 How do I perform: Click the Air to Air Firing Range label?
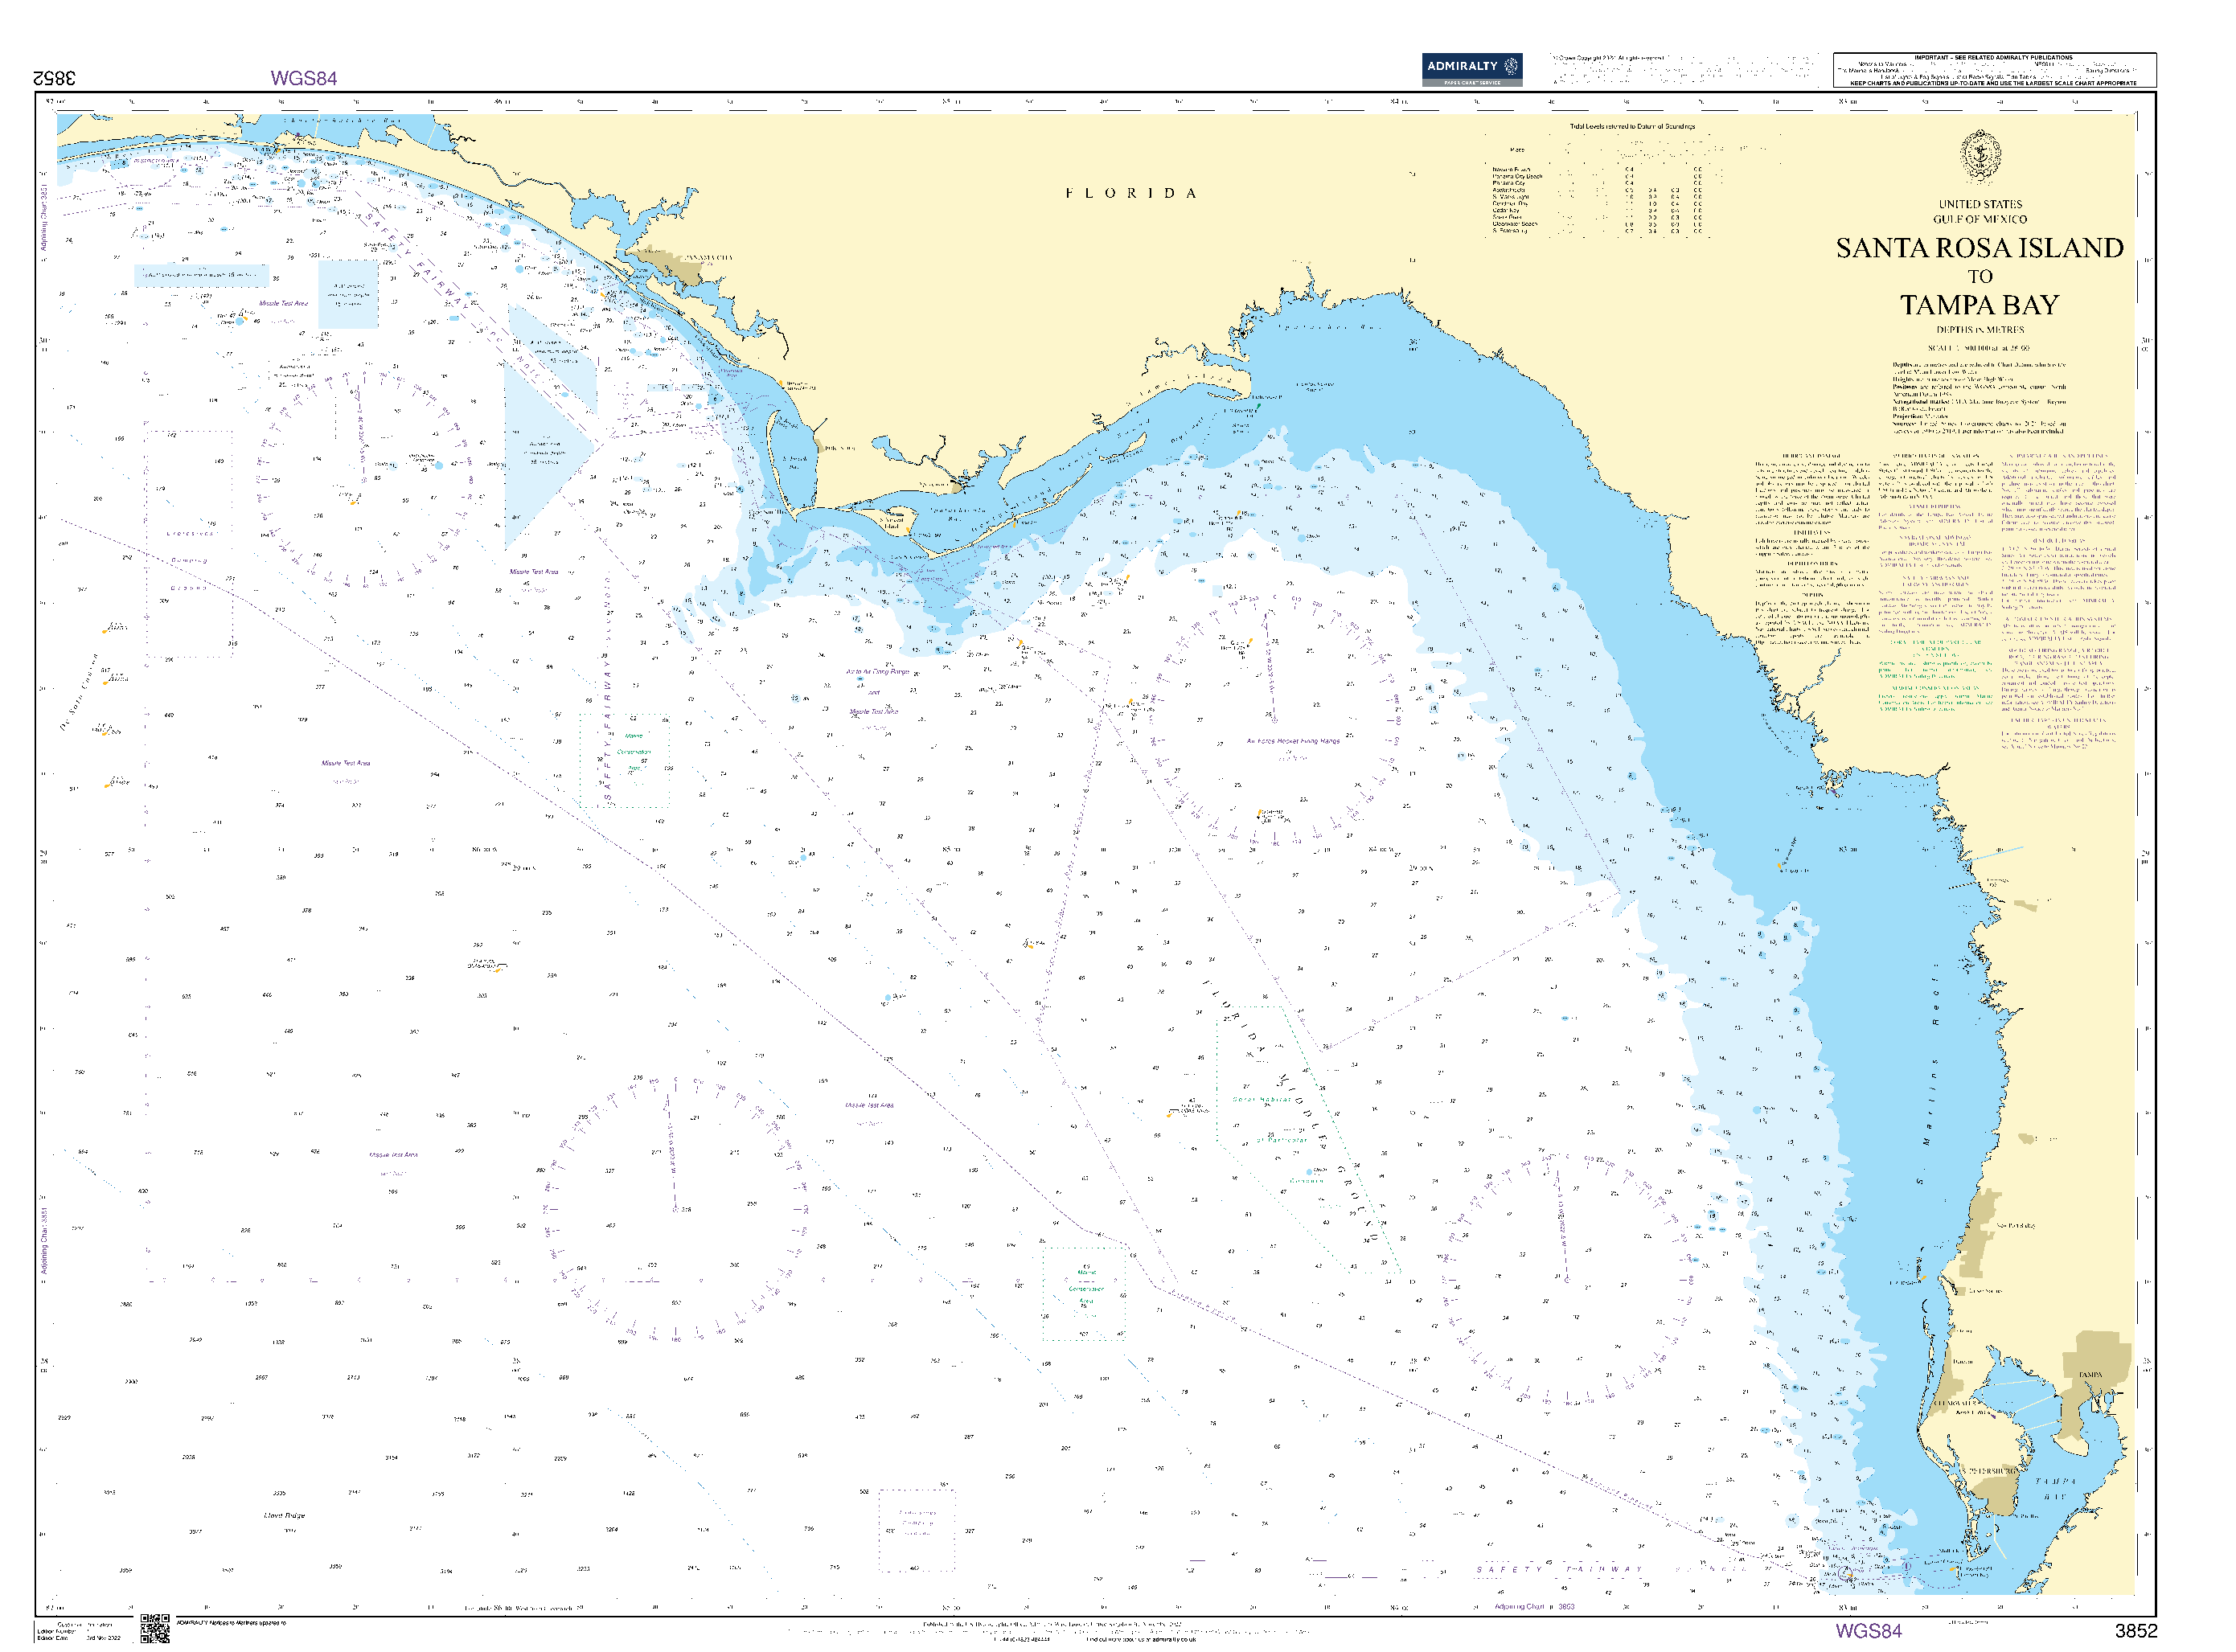[x=877, y=672]
